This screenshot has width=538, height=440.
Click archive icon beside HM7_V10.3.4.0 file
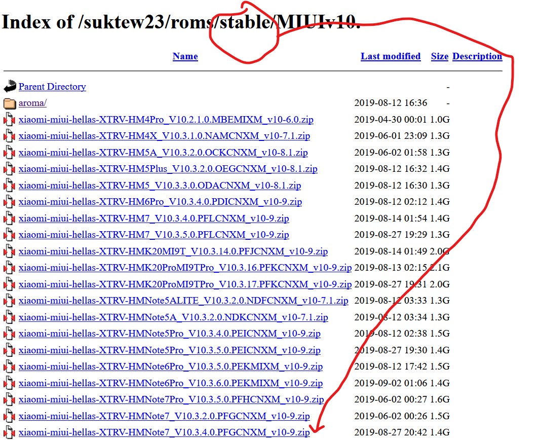coord(9,218)
